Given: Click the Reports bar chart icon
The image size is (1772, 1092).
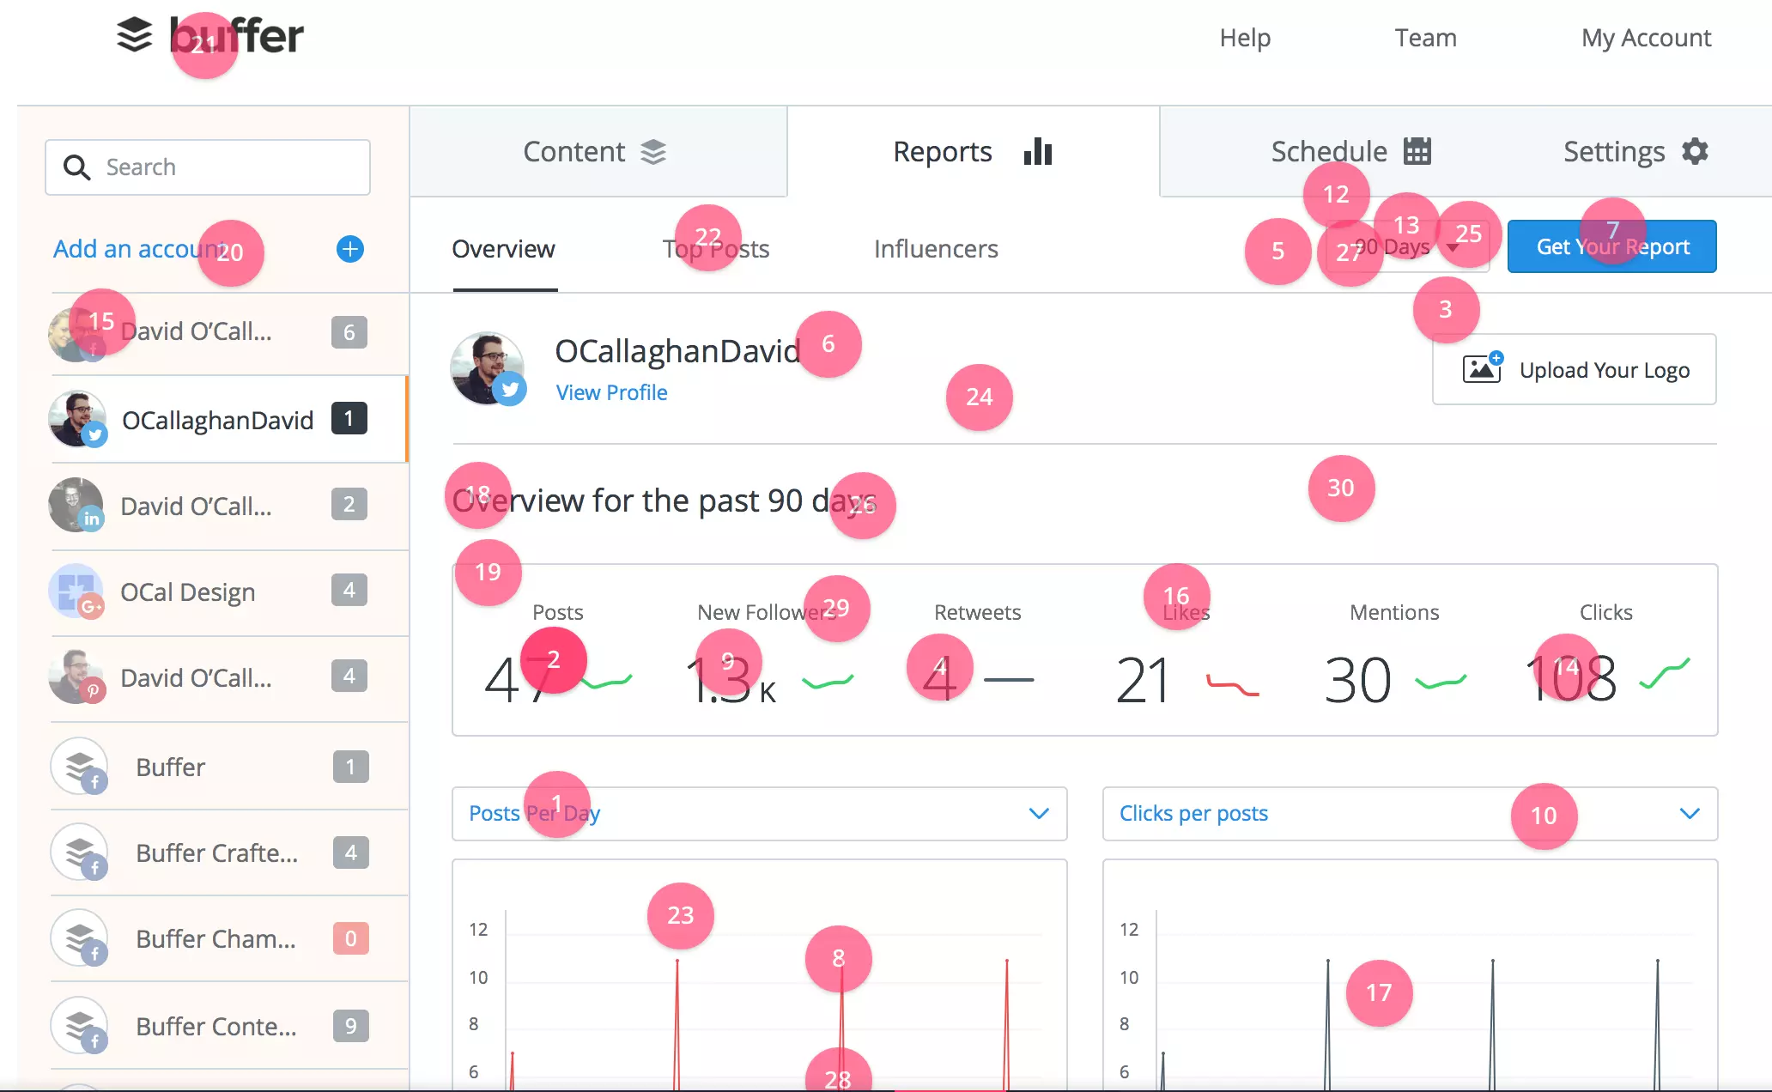Looking at the screenshot, I should coord(1038,151).
